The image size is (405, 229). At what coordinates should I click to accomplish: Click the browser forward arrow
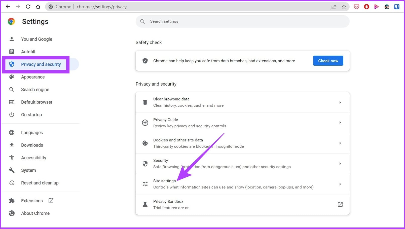[x=18, y=7]
